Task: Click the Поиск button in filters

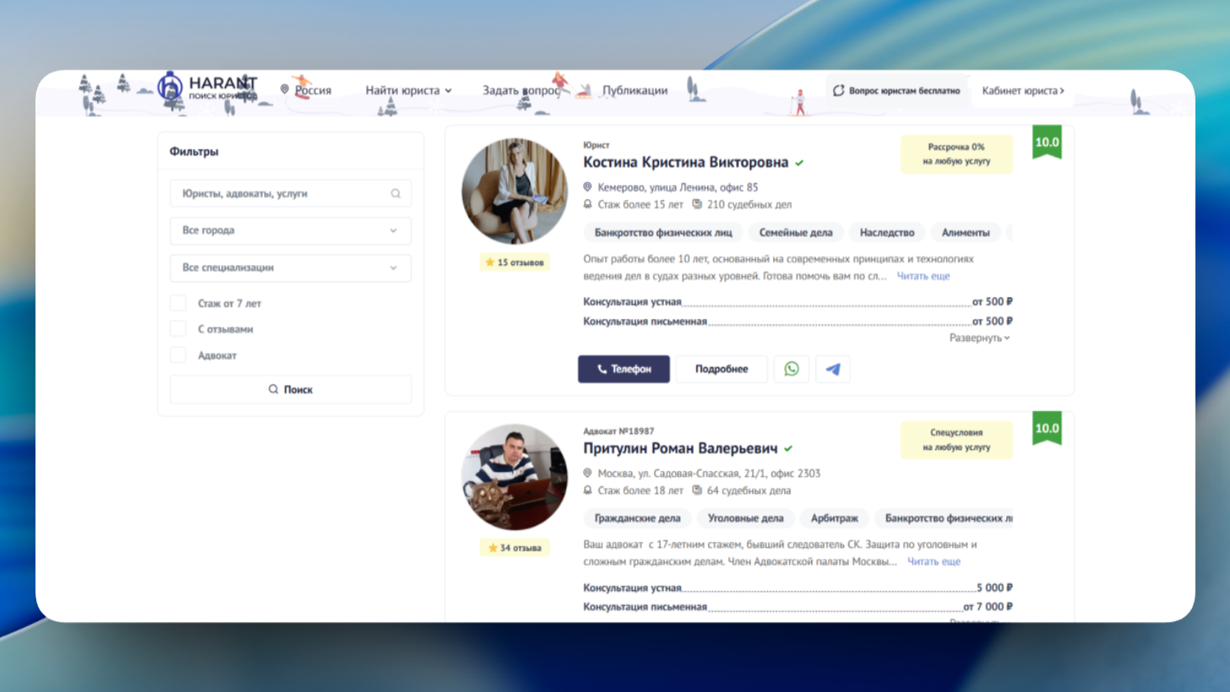Action: coord(290,390)
